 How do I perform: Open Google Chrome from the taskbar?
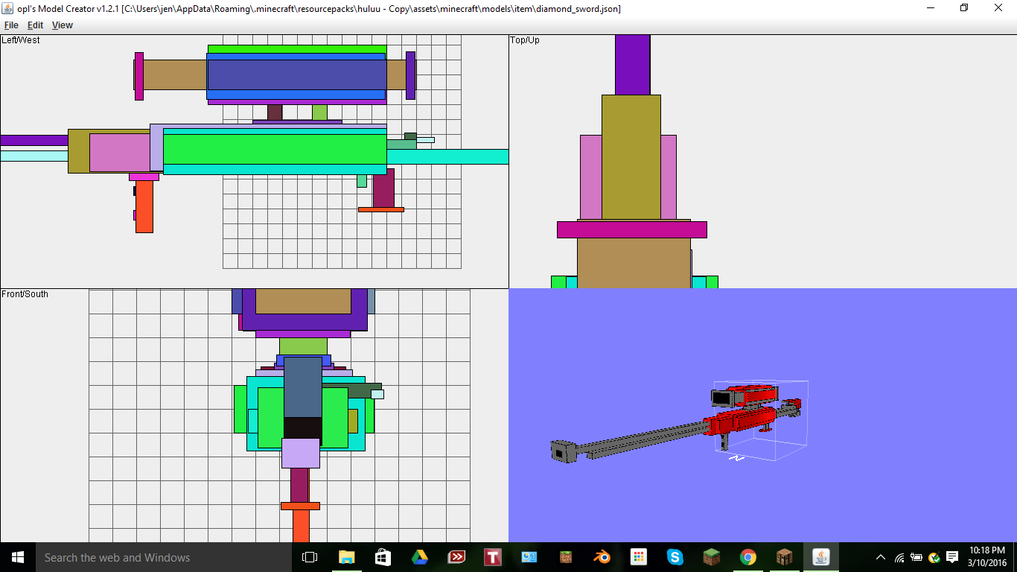click(x=747, y=557)
